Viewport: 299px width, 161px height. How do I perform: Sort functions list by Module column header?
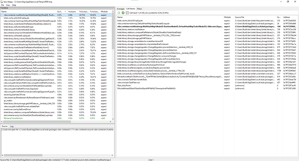pos(106,12)
